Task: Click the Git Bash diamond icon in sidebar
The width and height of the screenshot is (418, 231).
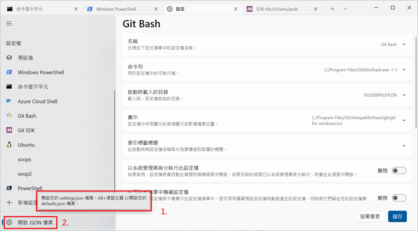Action: (9, 116)
